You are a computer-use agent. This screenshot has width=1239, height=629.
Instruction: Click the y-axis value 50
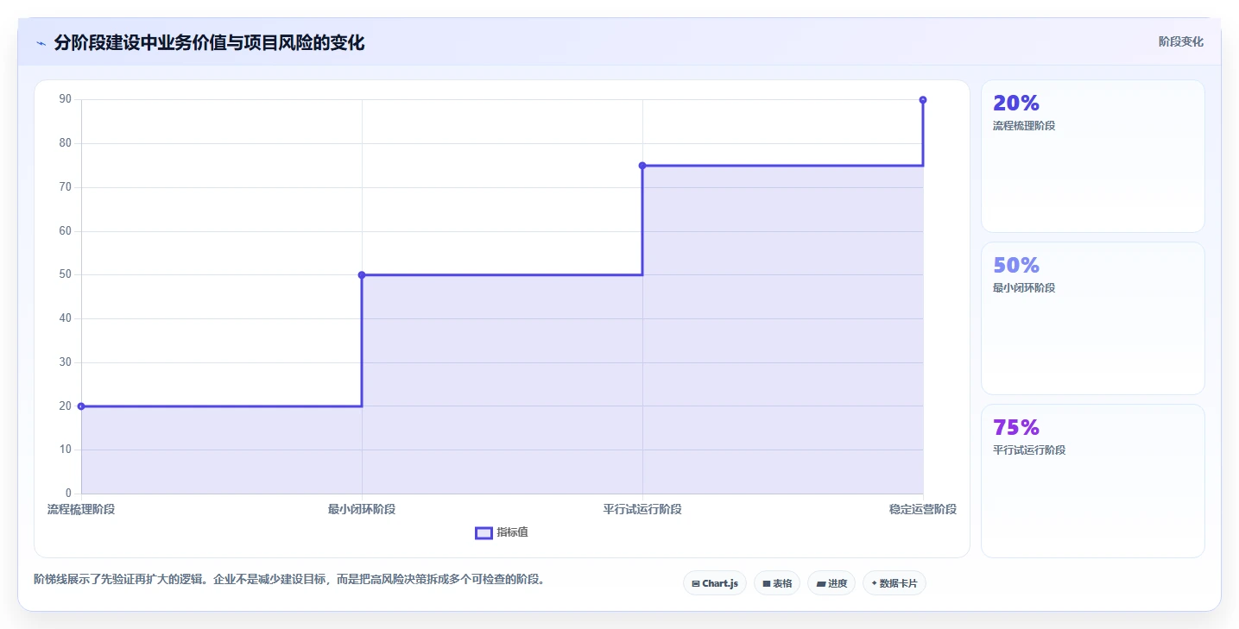pos(66,274)
